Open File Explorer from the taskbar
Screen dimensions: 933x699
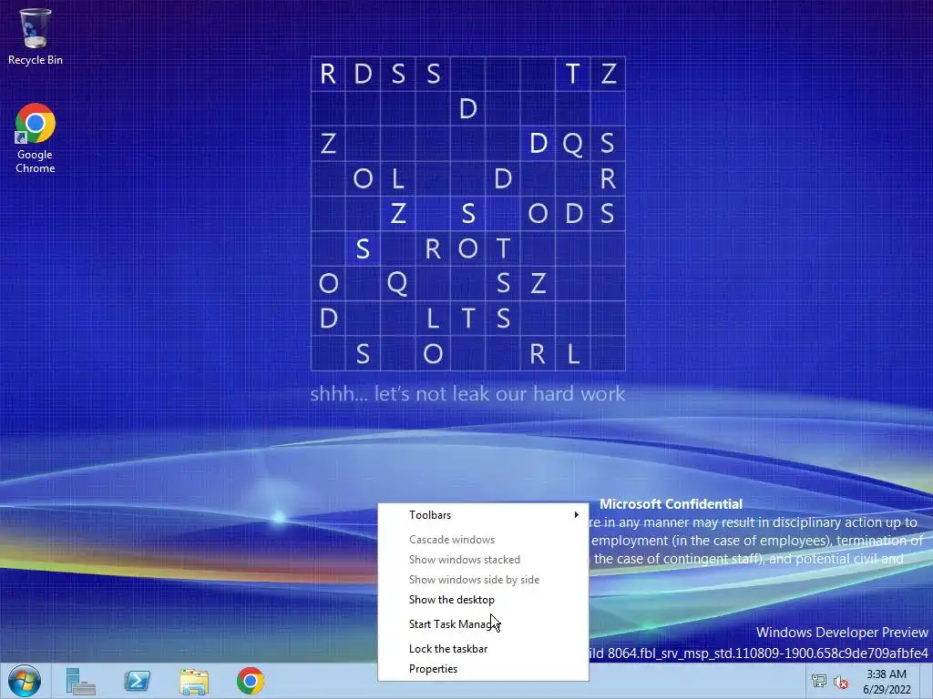tap(194, 682)
